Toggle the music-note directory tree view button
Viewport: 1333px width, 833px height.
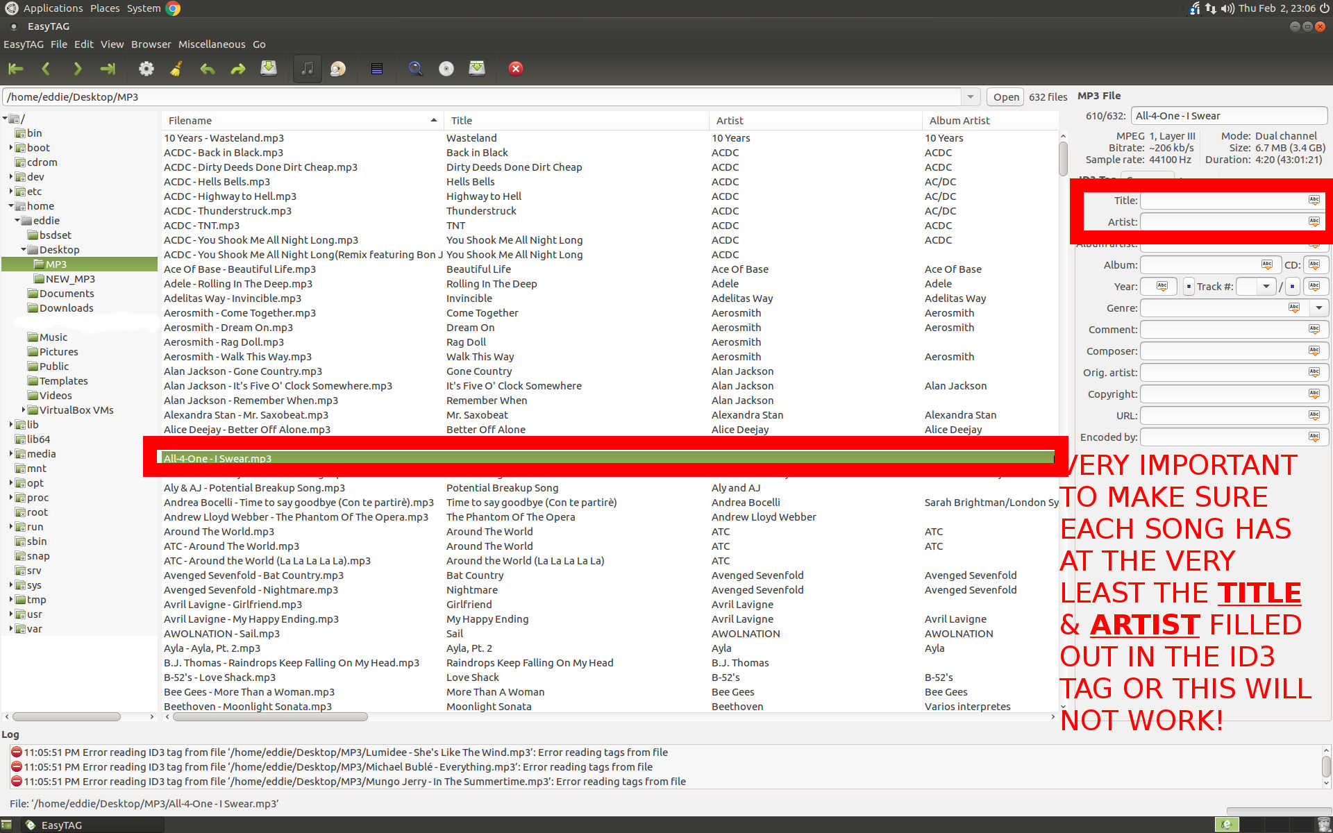[x=307, y=69]
